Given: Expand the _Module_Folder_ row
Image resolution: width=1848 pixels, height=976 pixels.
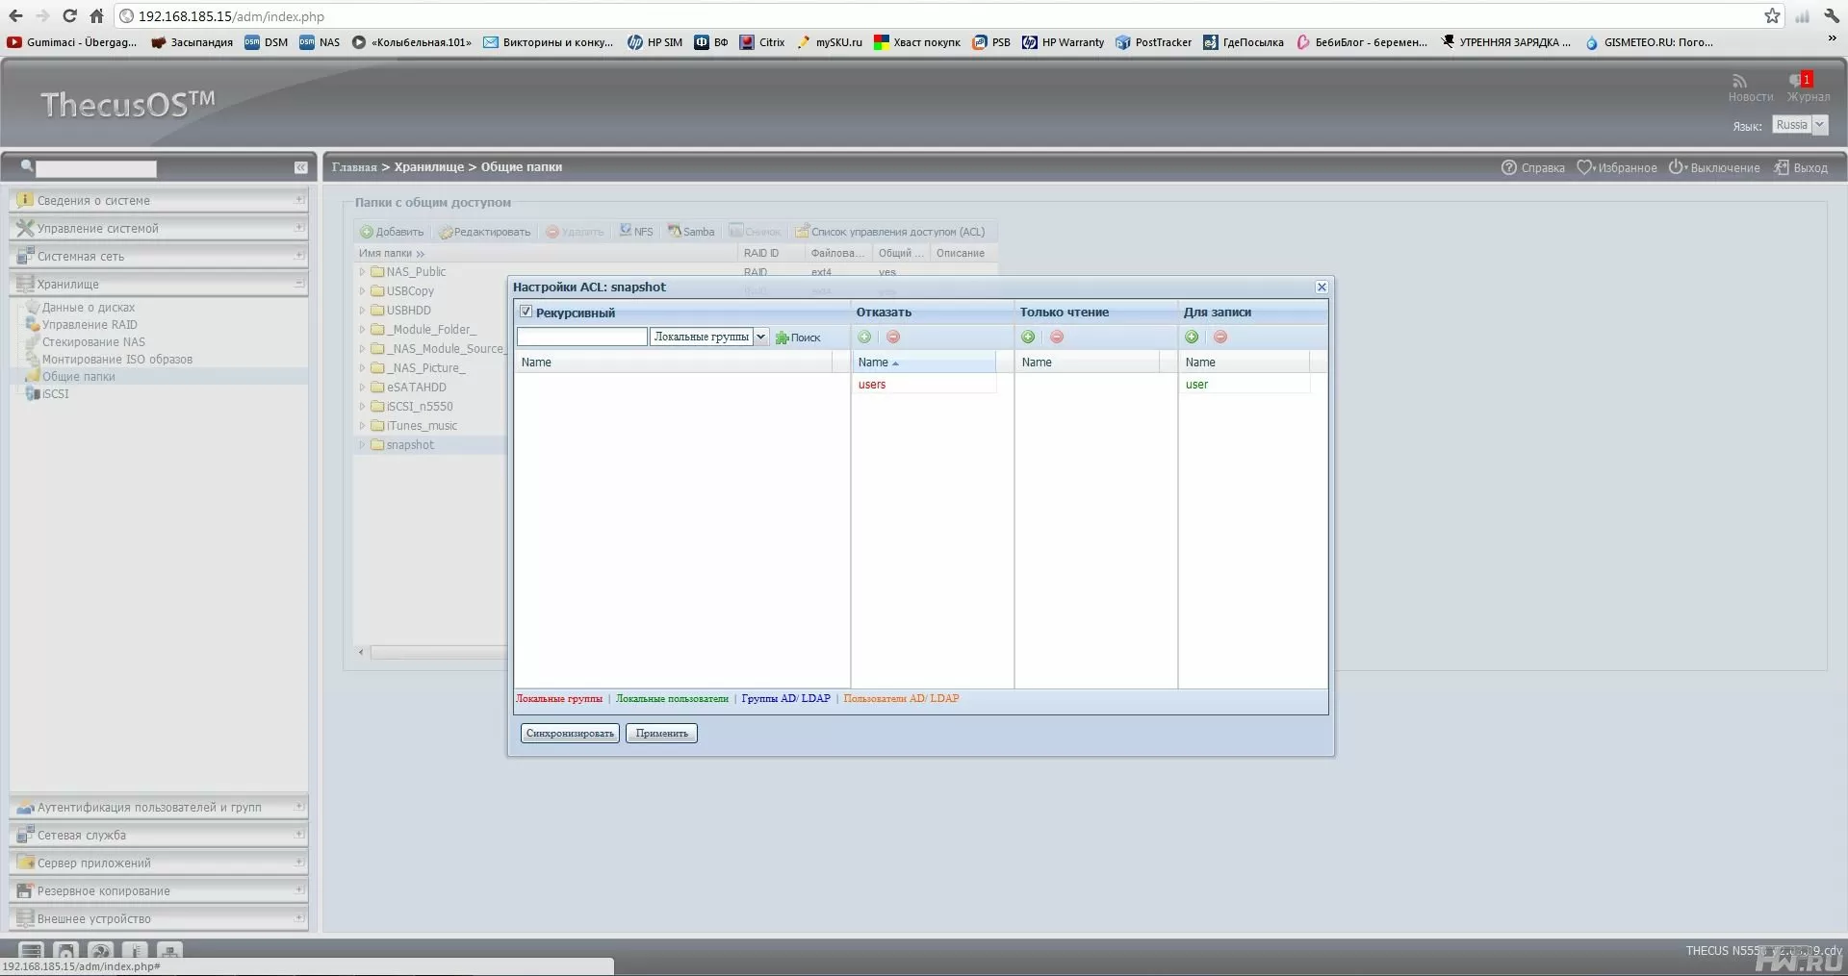Looking at the screenshot, I should [x=363, y=330].
